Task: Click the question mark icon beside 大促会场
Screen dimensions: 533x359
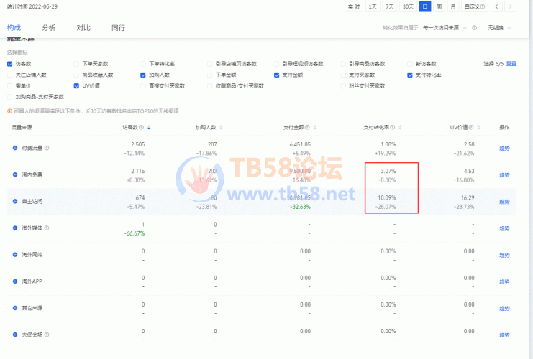Action: (47, 335)
